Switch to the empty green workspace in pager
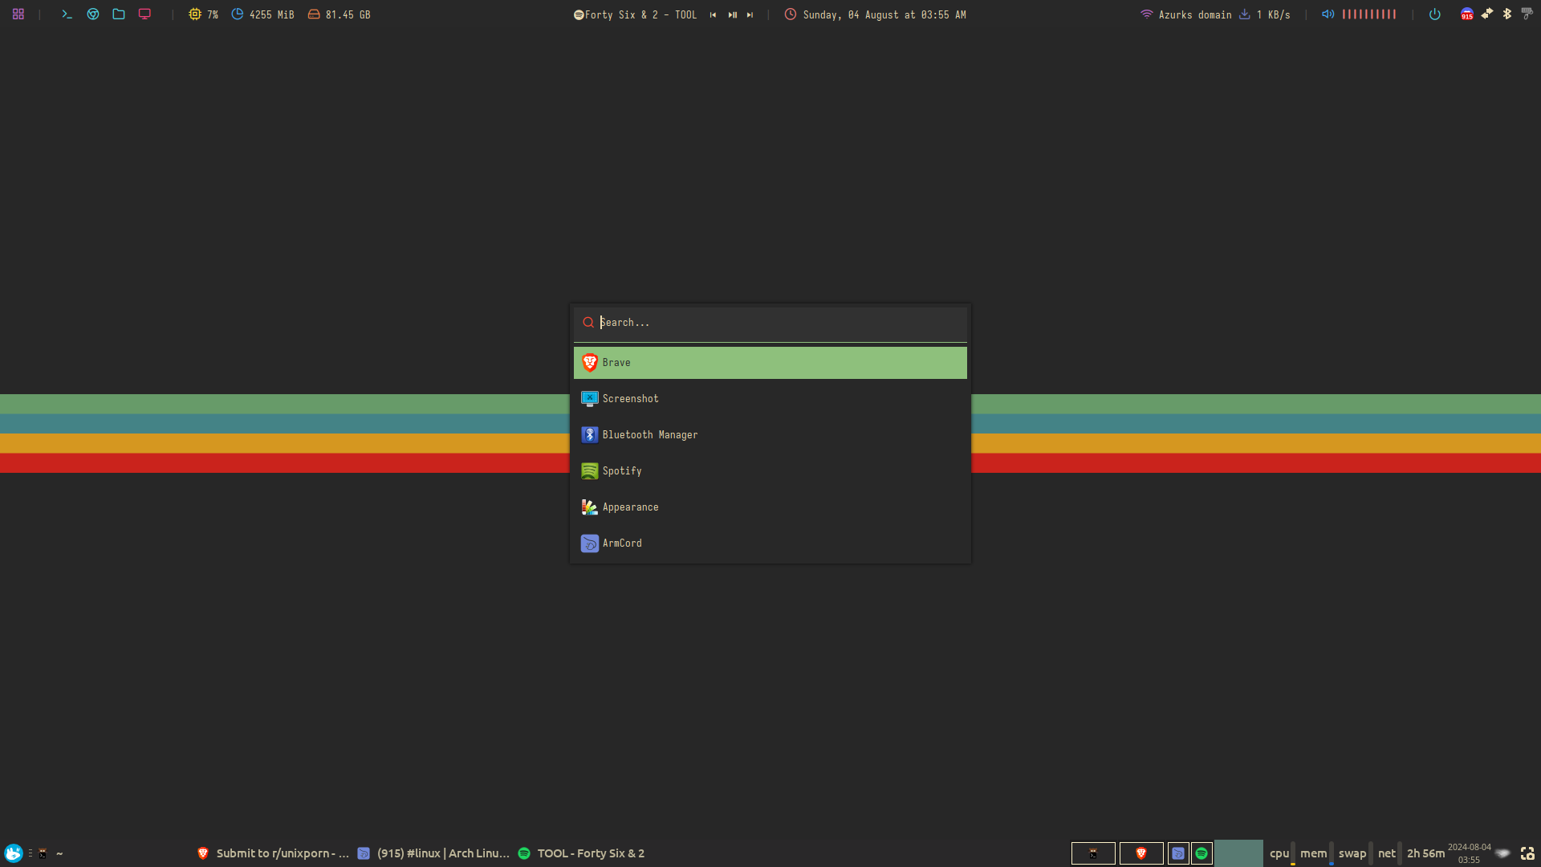Viewport: 1541px width, 867px height. coord(1238,853)
